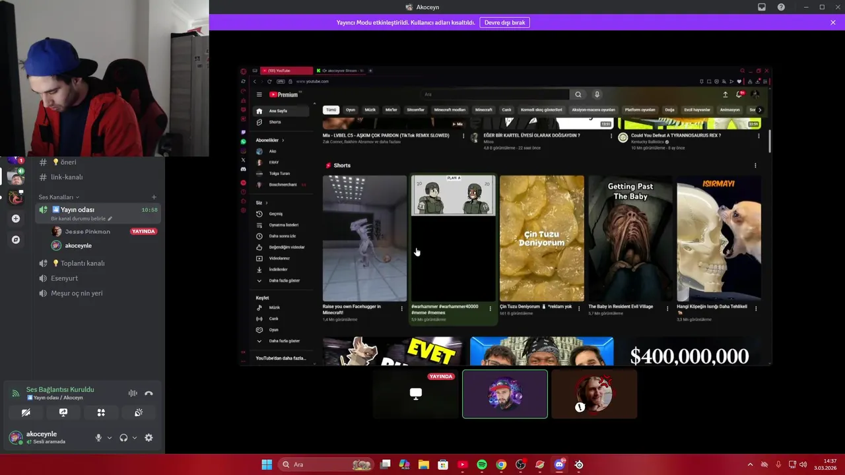Click Getting Past The Baby short thumbnail

(x=630, y=238)
